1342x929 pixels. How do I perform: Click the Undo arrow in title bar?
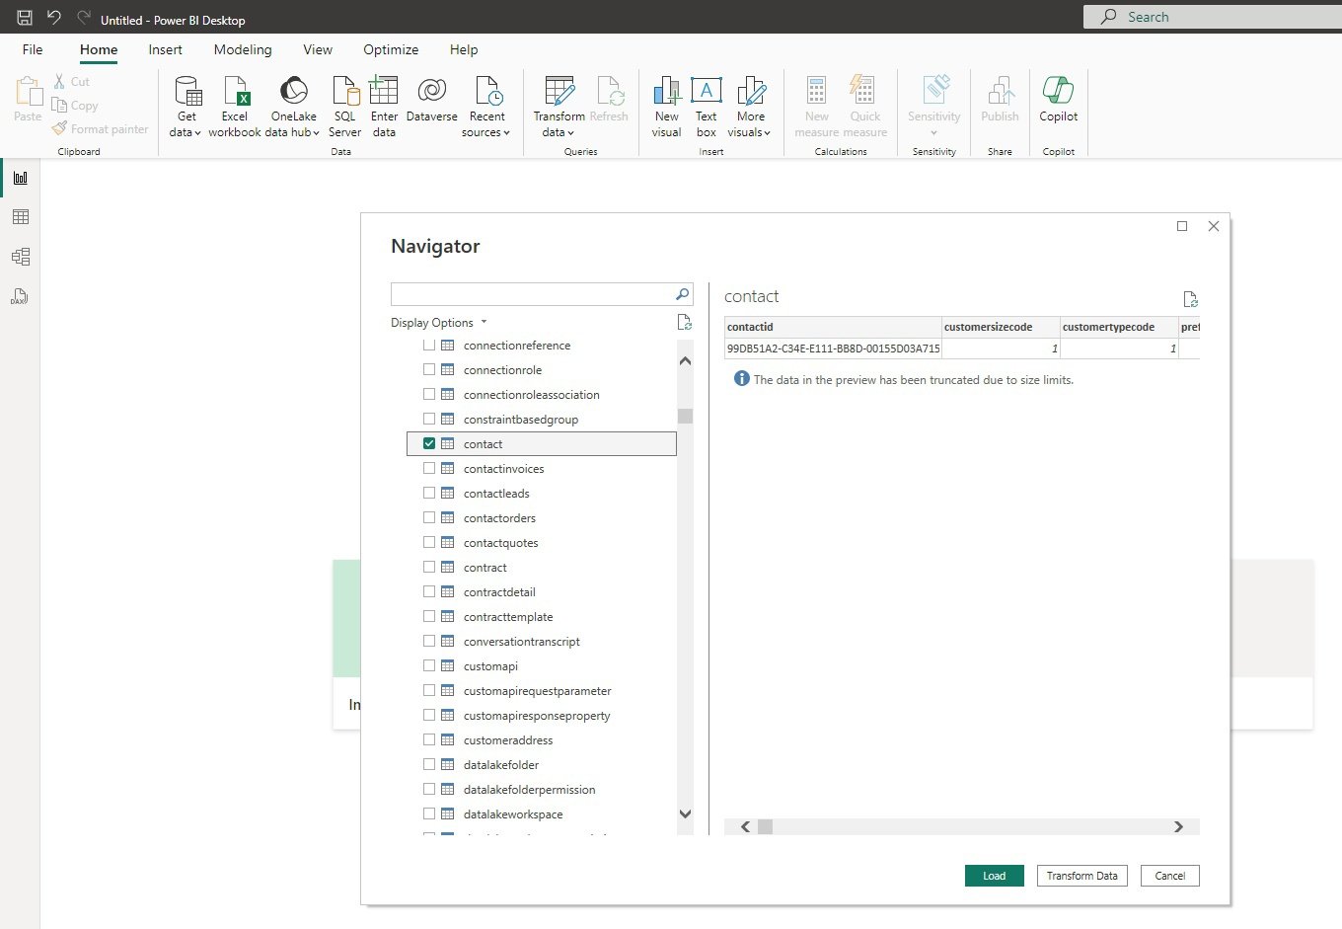54,17
